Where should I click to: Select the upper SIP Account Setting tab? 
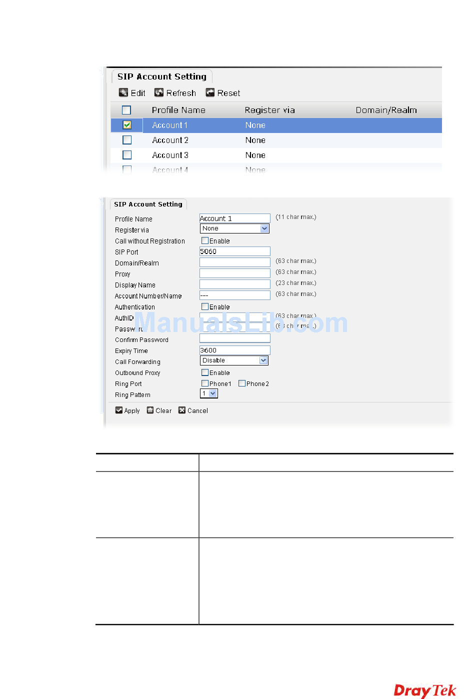click(162, 76)
